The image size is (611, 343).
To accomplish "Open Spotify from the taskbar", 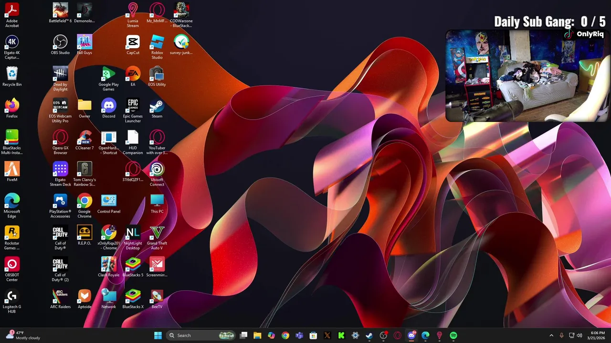I will tap(453, 335).
